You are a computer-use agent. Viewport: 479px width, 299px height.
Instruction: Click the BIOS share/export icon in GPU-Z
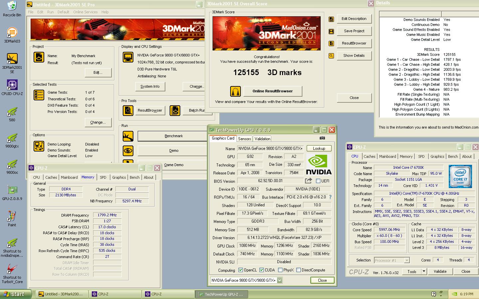pyautogui.click(x=308, y=181)
